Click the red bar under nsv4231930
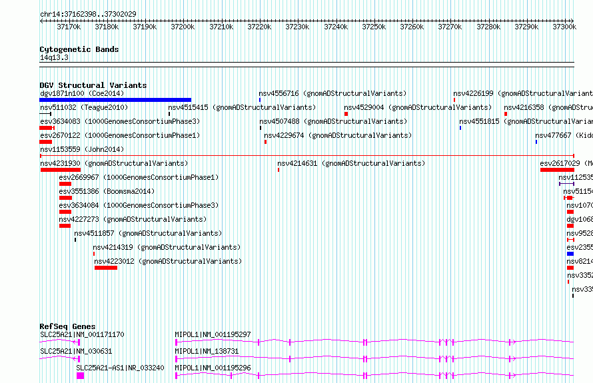593x383 pixels. coord(61,170)
